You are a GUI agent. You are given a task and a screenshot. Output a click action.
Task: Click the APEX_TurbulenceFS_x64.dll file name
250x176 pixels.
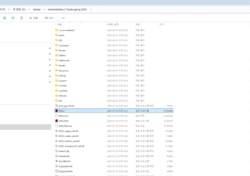click(71, 146)
